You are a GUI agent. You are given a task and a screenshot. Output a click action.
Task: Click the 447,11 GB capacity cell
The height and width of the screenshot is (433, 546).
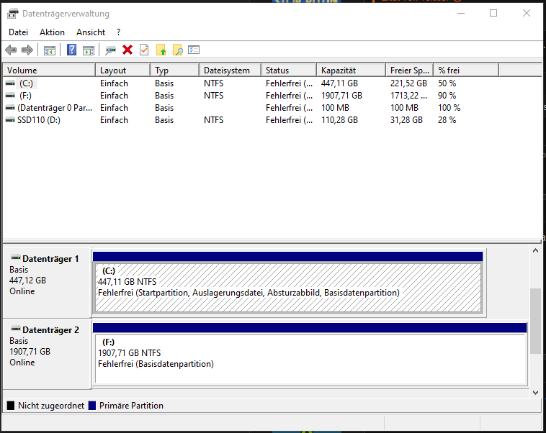(339, 83)
